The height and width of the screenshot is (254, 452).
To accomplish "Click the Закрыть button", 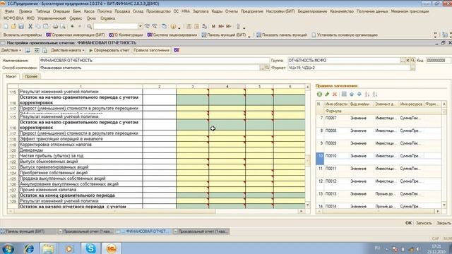I will pyautogui.click(x=444, y=223).
